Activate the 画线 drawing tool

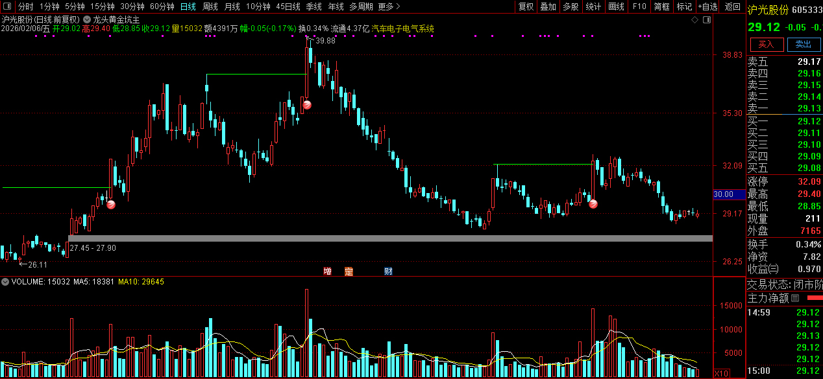point(616,6)
